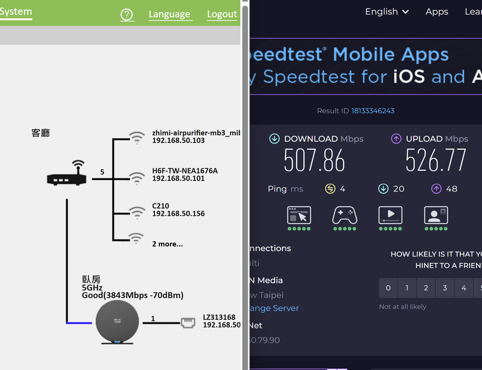Rate 4 on the likelihood scale
The height and width of the screenshot is (370, 482).
[463, 288]
